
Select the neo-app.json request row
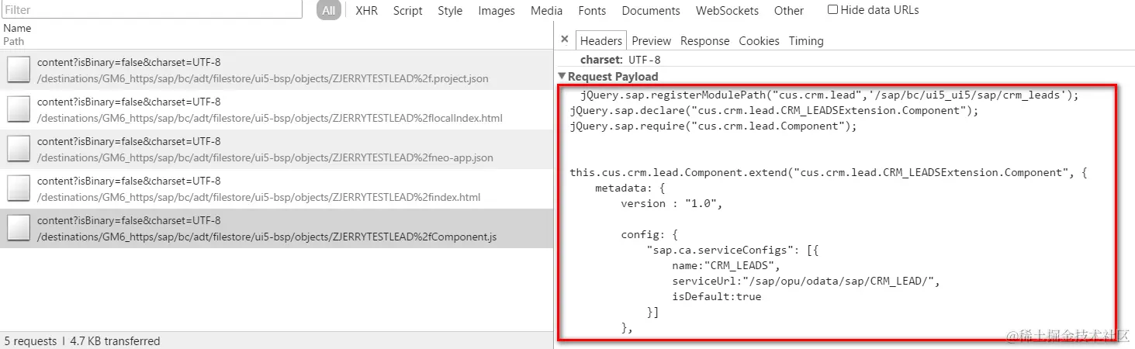pyautogui.click(x=277, y=150)
